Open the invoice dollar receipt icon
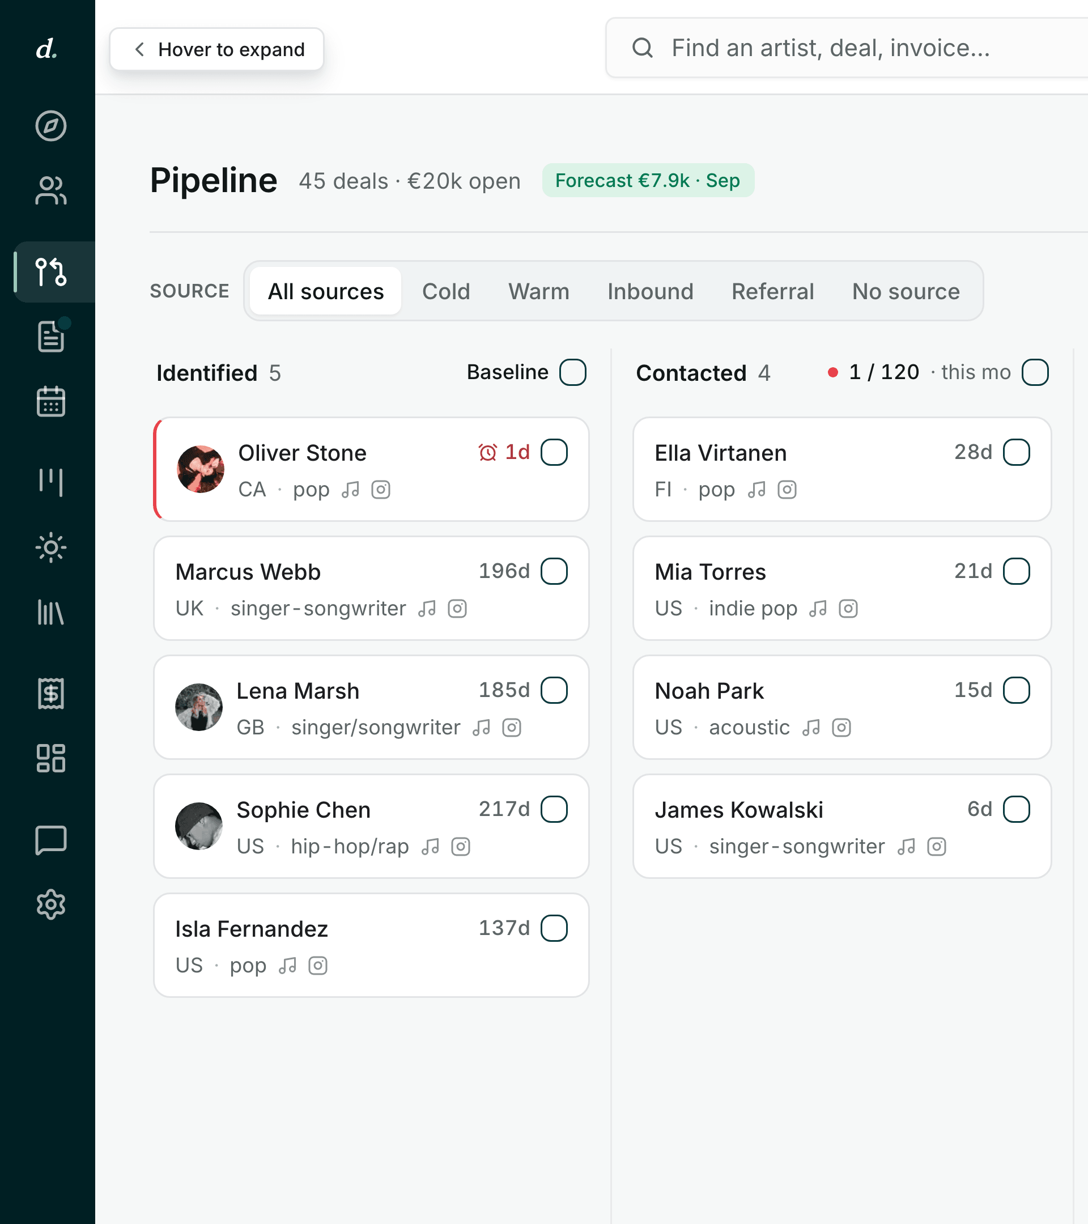The image size is (1088, 1224). pyautogui.click(x=51, y=694)
